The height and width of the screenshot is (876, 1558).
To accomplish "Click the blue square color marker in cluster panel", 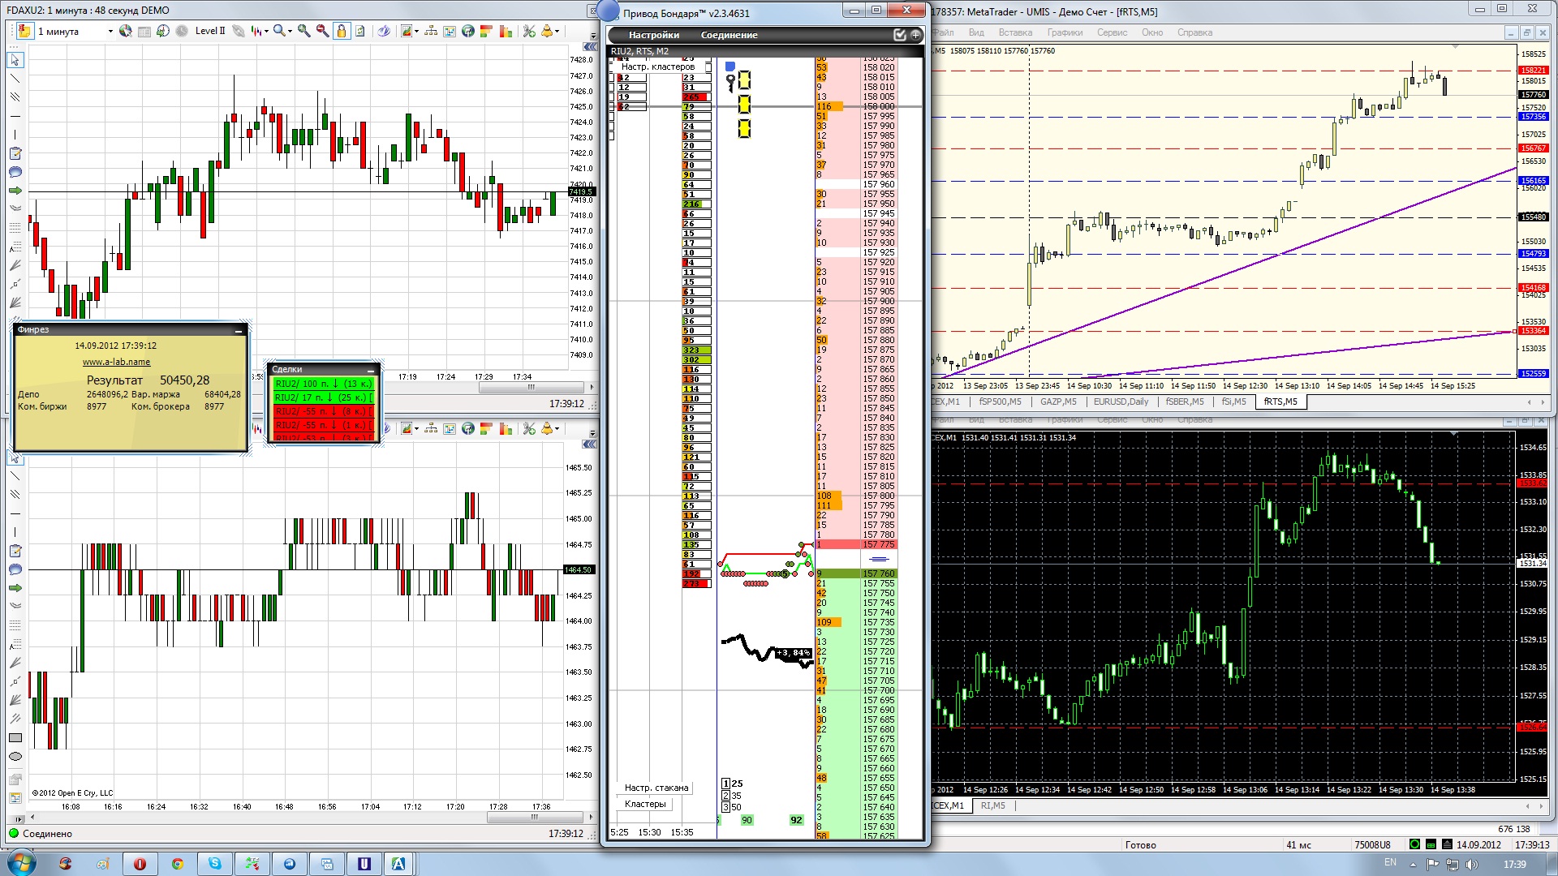I will point(730,67).
